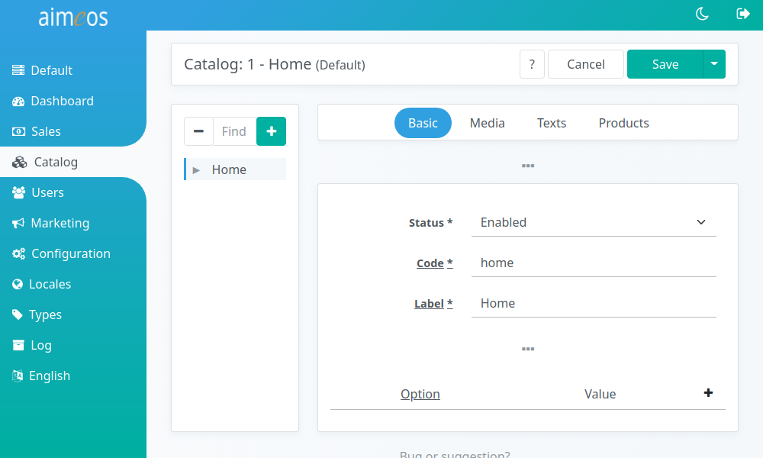Screen dimensions: 763x458
Task: Expand the Home tree node arrow
Action: 196,170
